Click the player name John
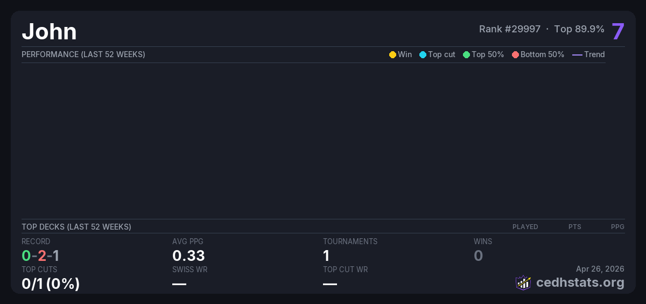 (x=49, y=31)
